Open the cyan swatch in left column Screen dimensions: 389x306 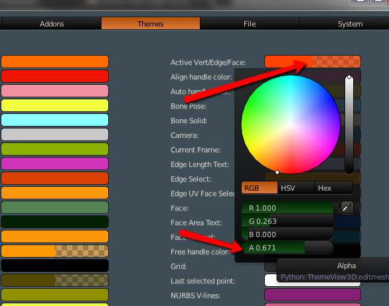(x=55, y=120)
